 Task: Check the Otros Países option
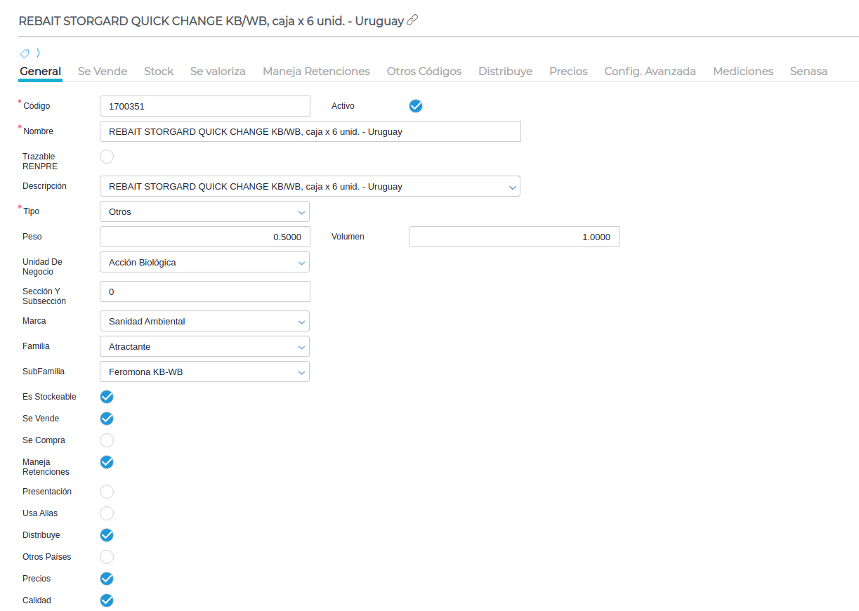click(107, 557)
